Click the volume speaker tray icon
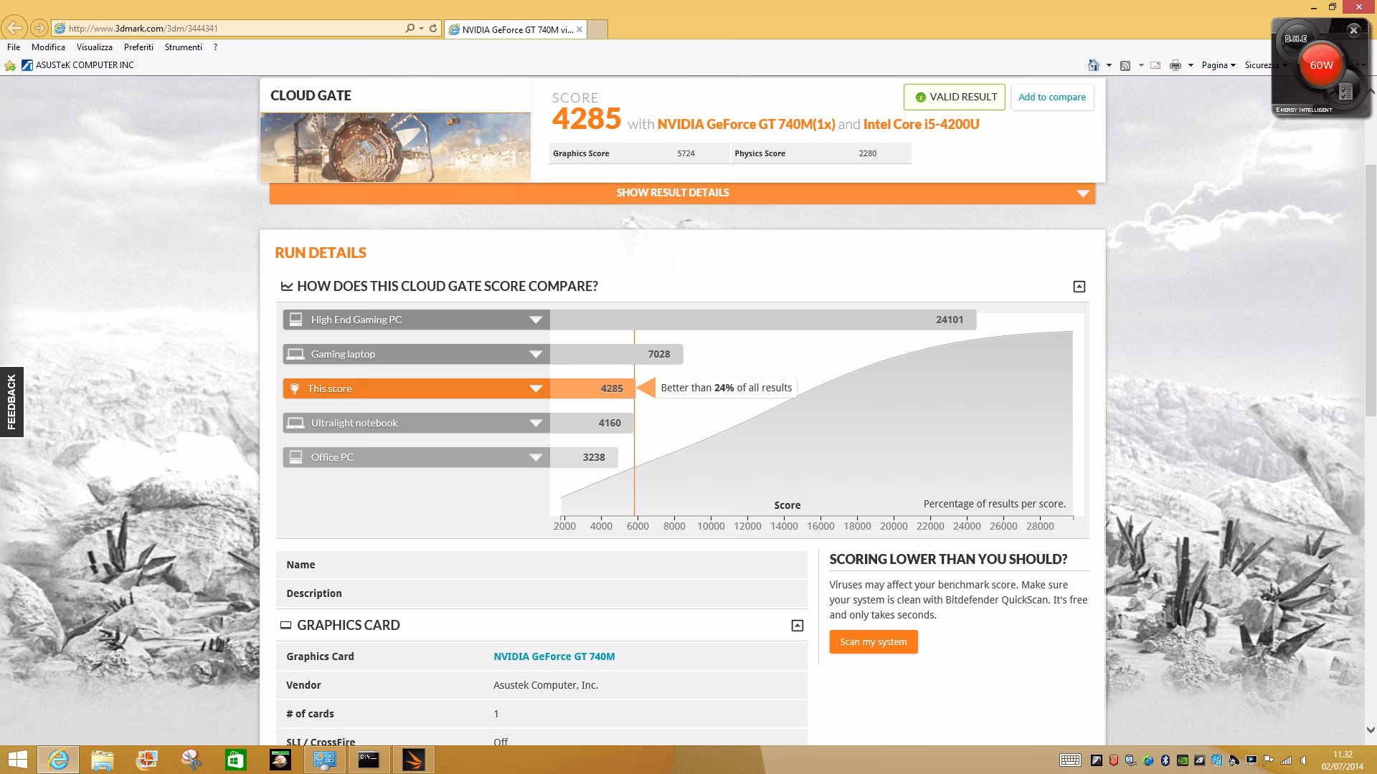The width and height of the screenshot is (1377, 774). [1303, 760]
